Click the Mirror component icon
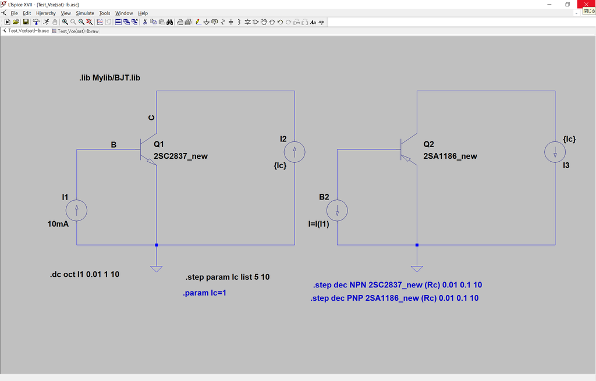Screen dimensions: 596x381 click(x=304, y=22)
